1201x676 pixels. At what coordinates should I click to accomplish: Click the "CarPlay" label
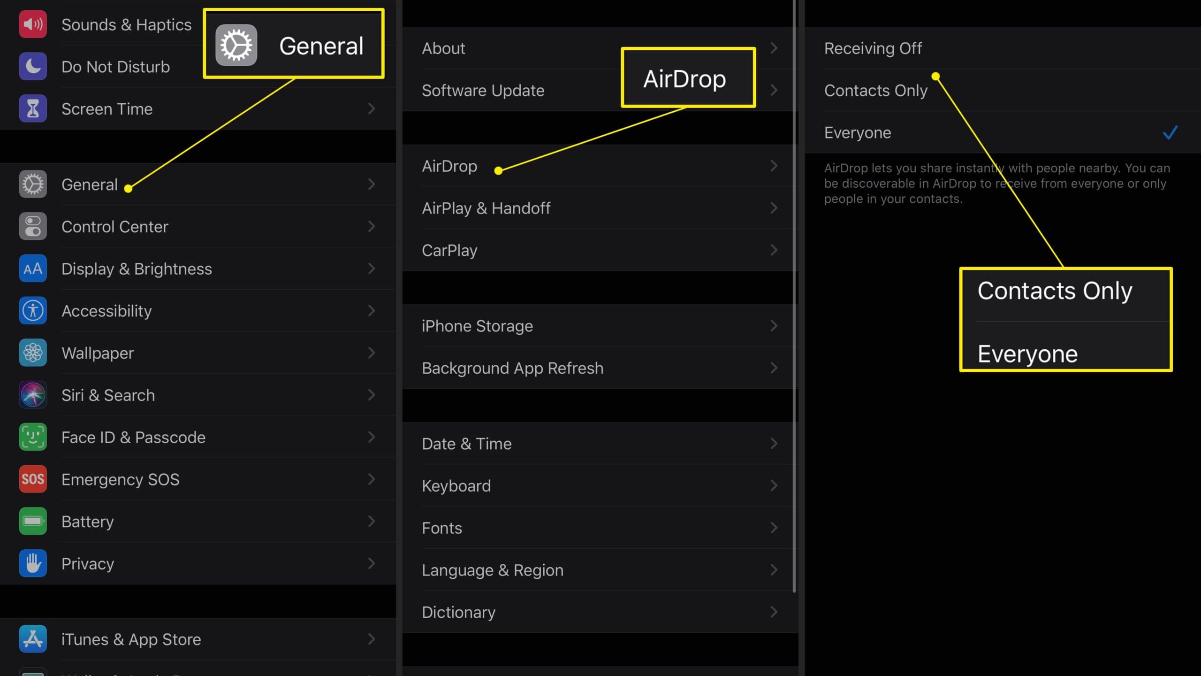[x=449, y=251]
